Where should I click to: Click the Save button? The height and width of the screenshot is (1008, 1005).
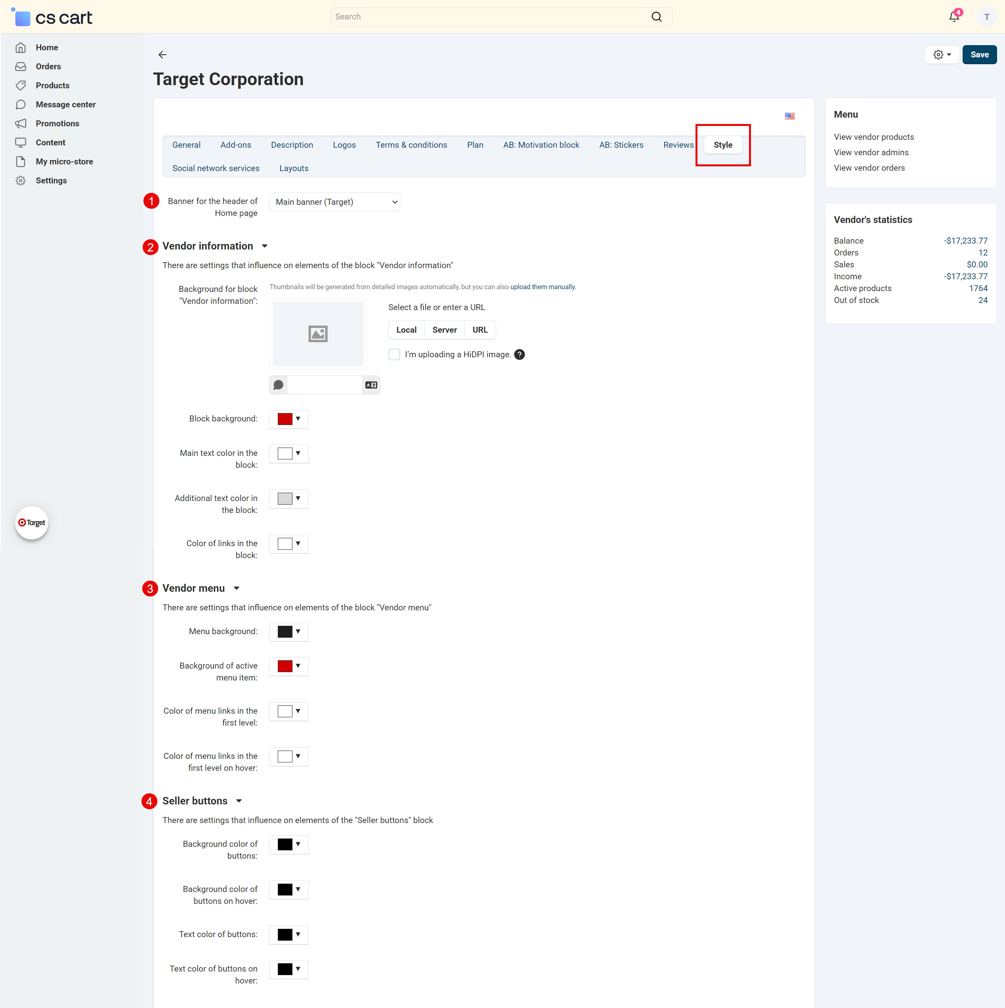point(979,54)
